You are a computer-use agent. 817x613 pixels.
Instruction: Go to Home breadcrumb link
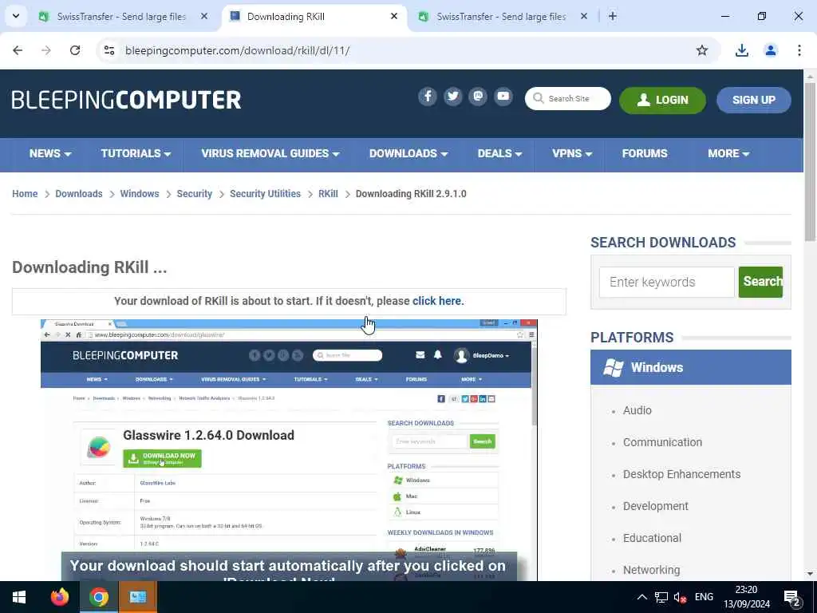[25, 194]
